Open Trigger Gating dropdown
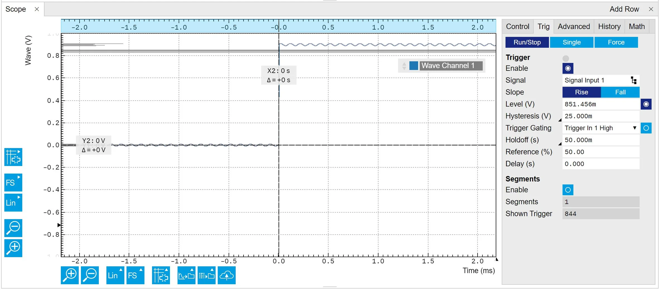 click(601, 128)
